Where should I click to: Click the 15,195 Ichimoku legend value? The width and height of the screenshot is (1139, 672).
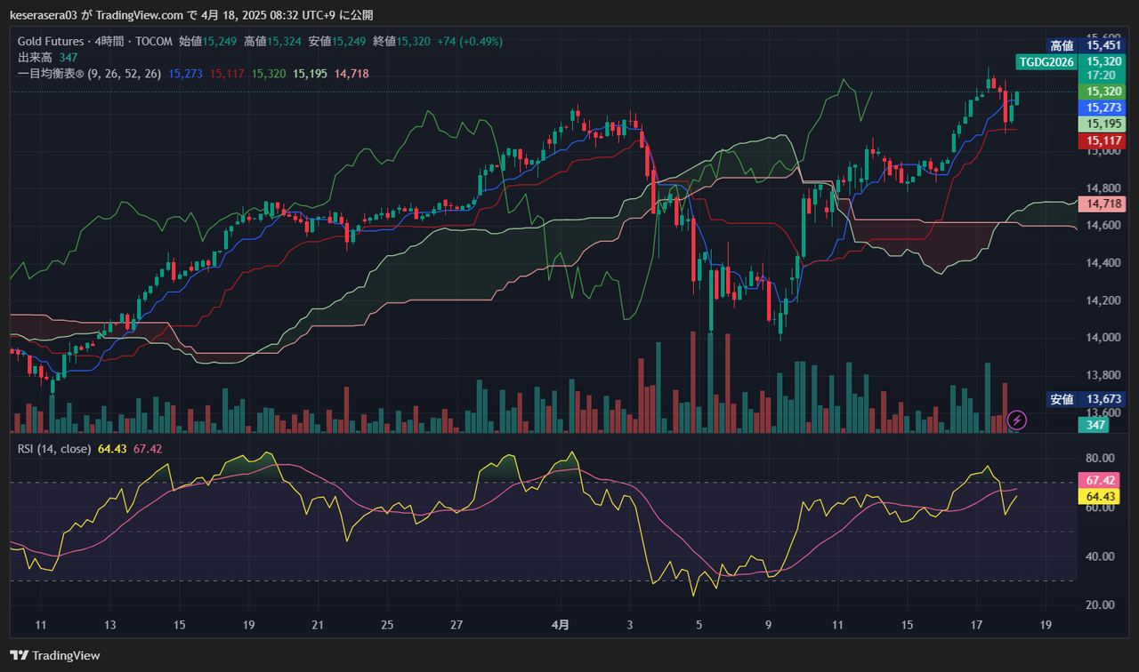(311, 74)
